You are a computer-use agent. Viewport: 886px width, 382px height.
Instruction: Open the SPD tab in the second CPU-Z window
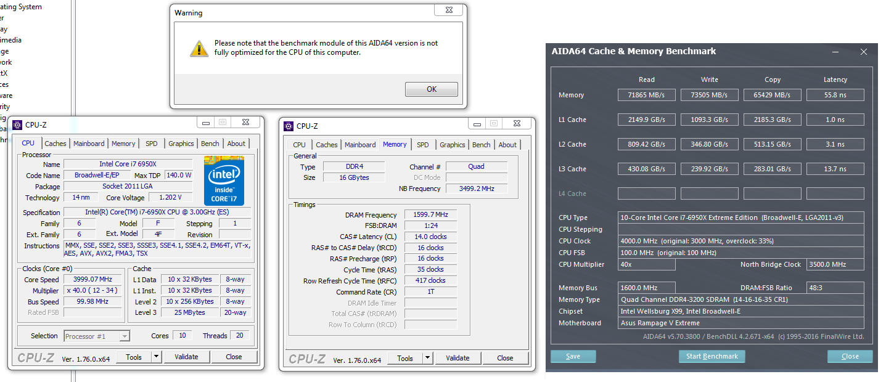coord(423,145)
